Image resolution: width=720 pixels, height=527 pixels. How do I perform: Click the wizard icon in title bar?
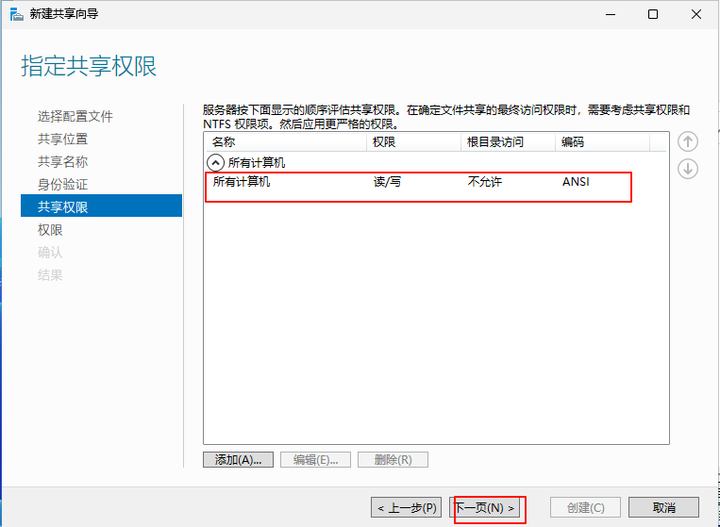15,14
